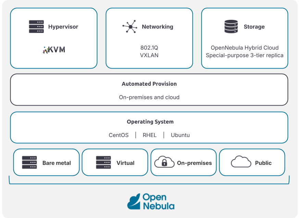
Task: Select the Hypervisor heading
Action: point(63,27)
